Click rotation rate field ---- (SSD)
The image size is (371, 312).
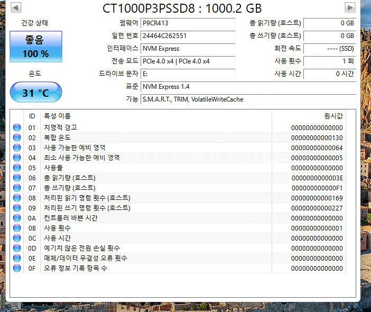pyautogui.click(x=330, y=49)
